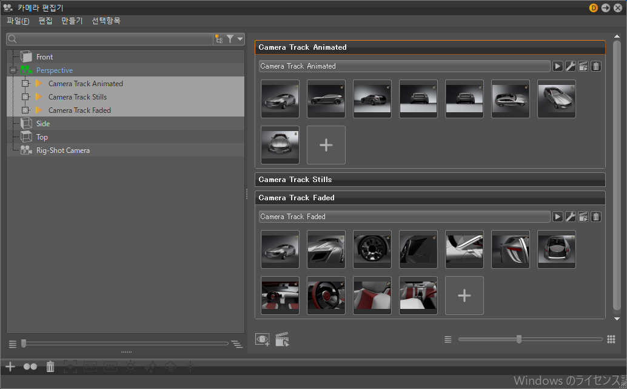Open the 만들기 menu
Viewport: 627px width, 389px height.
click(x=72, y=21)
